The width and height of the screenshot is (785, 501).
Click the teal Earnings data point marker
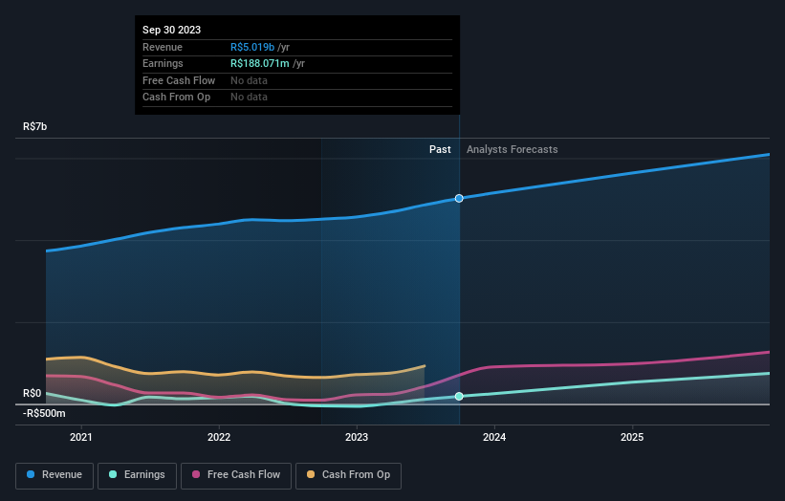(459, 397)
